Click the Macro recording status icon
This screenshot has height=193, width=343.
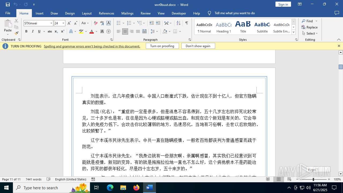pos(93,179)
